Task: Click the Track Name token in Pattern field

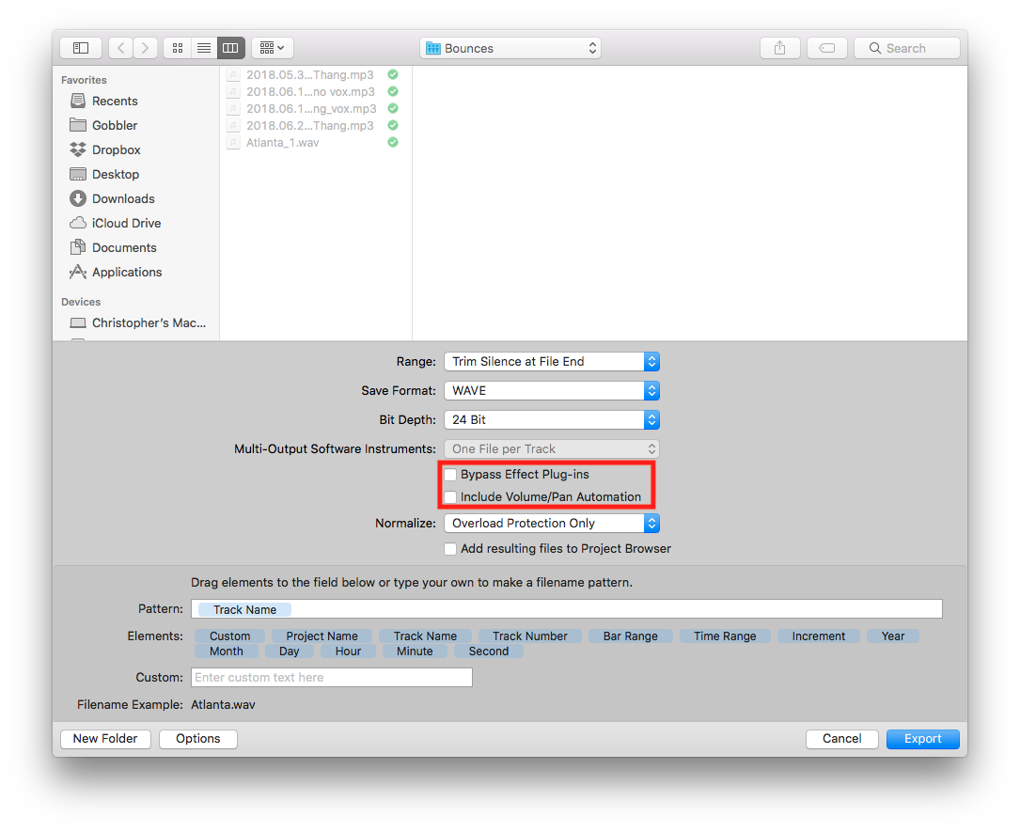Action: coord(244,609)
